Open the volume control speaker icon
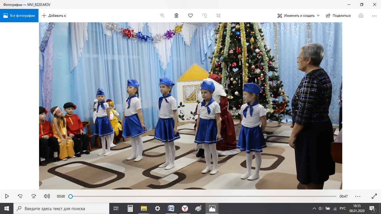Image resolution: width=381 pixels, height=214 pixels. (47, 196)
